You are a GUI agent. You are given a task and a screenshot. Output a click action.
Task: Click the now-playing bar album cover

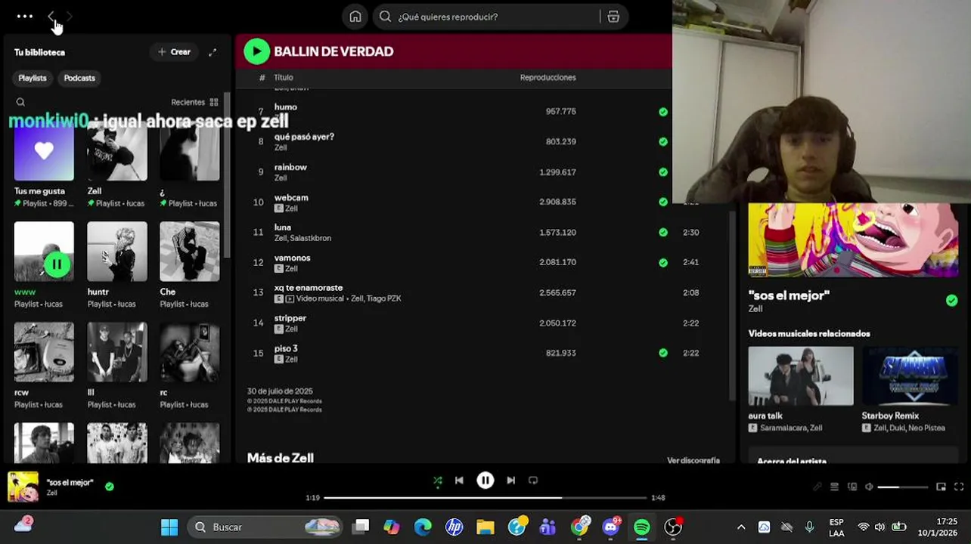click(x=23, y=487)
